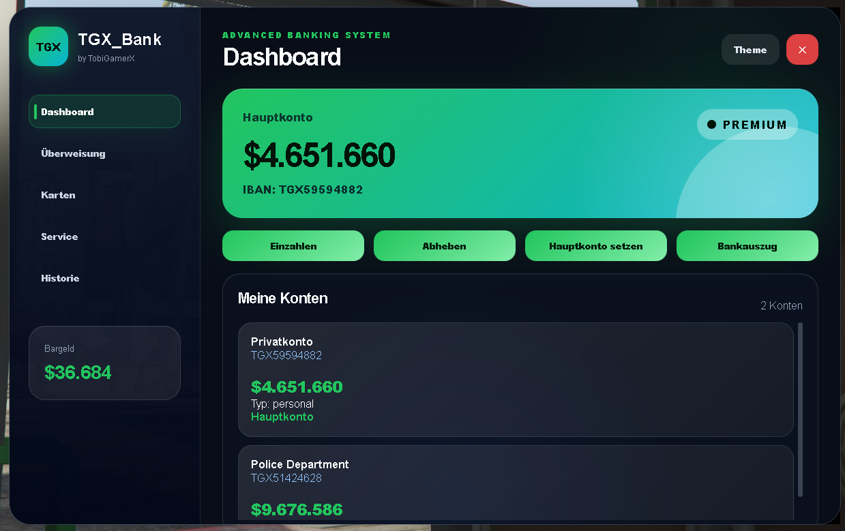Open the Bankauszug statement button
This screenshot has width=845, height=531.
[747, 246]
